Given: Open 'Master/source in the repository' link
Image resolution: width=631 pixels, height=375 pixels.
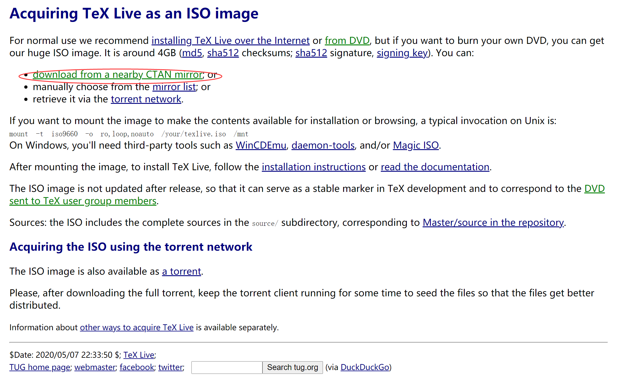Looking at the screenshot, I should (x=493, y=223).
